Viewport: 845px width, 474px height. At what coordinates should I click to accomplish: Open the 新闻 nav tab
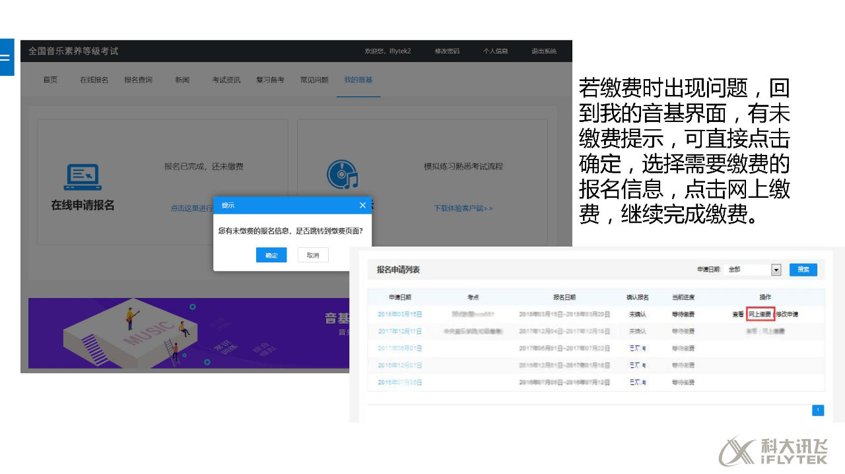(x=182, y=80)
